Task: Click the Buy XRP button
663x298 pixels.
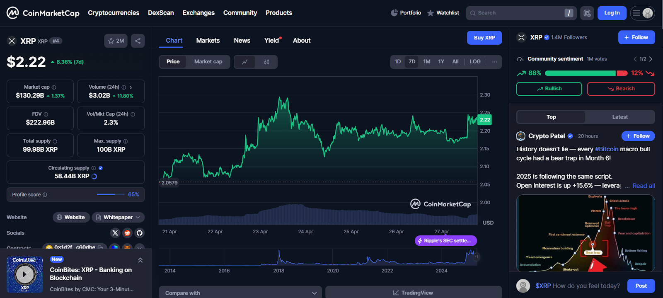Action: (x=484, y=38)
